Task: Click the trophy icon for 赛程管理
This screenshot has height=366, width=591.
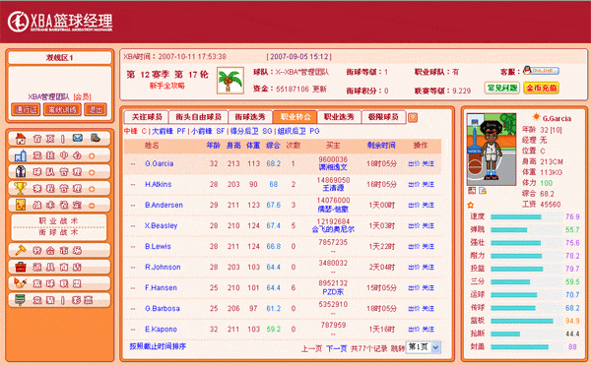Action: click(21, 188)
